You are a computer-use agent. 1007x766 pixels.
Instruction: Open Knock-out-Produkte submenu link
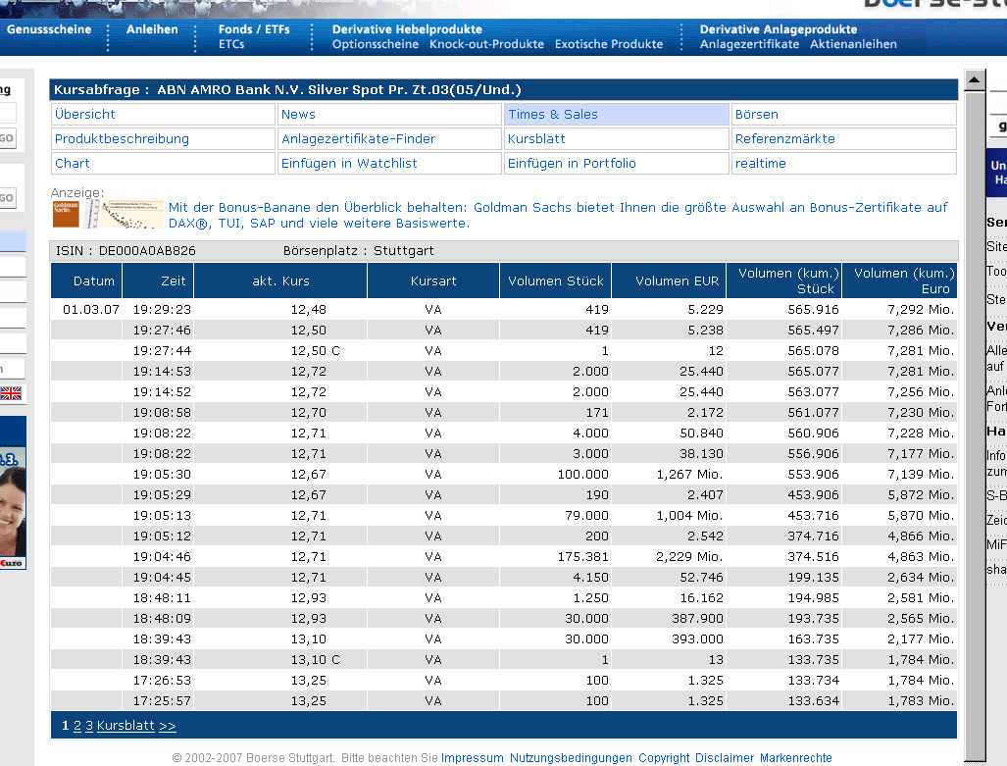[486, 44]
